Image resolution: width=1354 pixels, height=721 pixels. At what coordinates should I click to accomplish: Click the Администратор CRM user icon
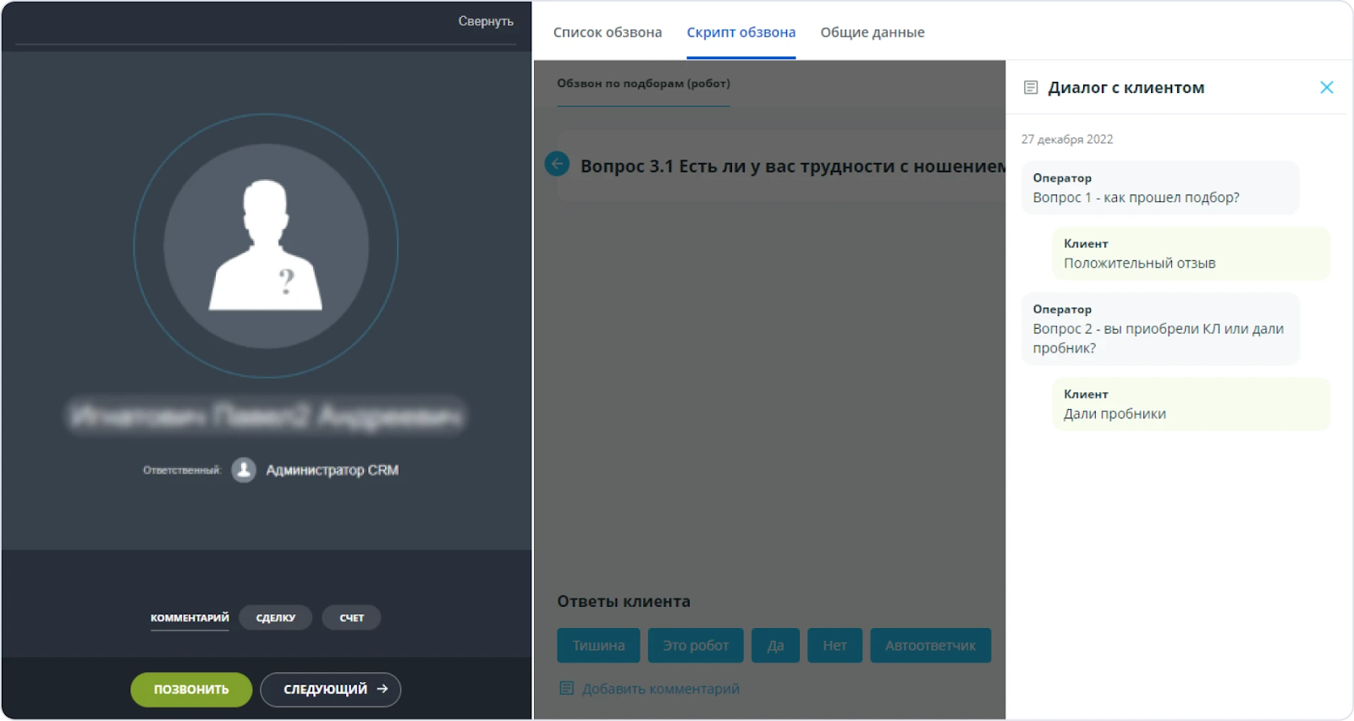(244, 470)
